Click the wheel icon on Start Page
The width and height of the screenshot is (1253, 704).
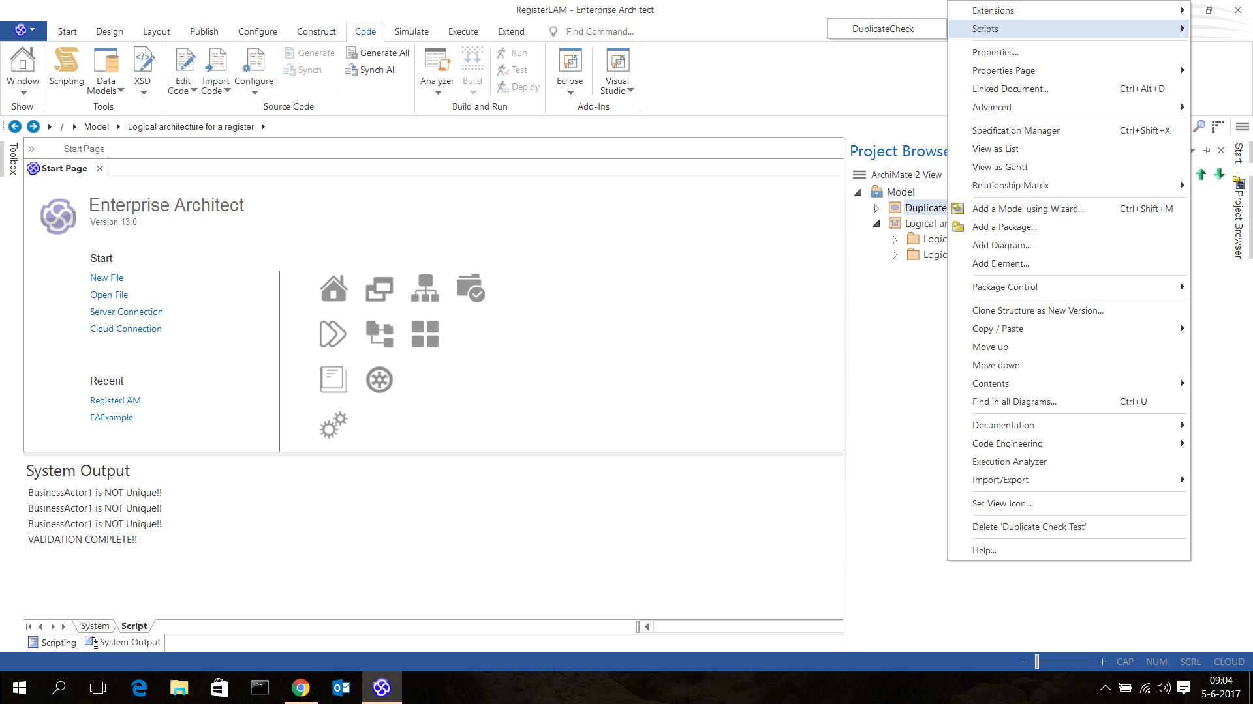379,379
